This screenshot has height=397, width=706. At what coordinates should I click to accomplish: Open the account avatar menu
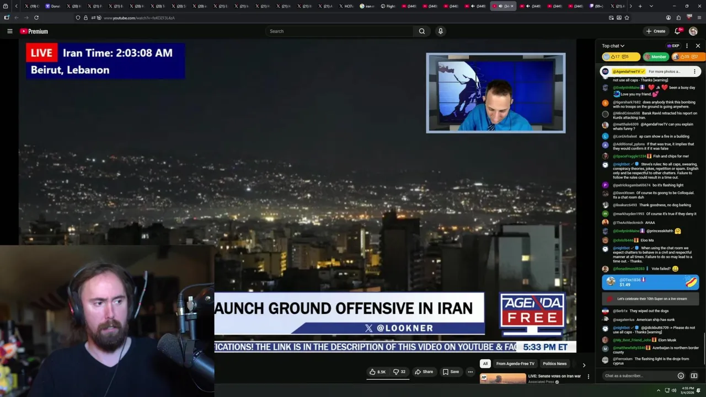(x=693, y=31)
